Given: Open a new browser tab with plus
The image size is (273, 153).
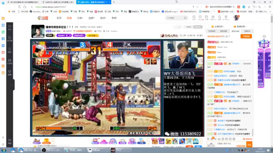Looking at the screenshot, I should (x=114, y=2).
